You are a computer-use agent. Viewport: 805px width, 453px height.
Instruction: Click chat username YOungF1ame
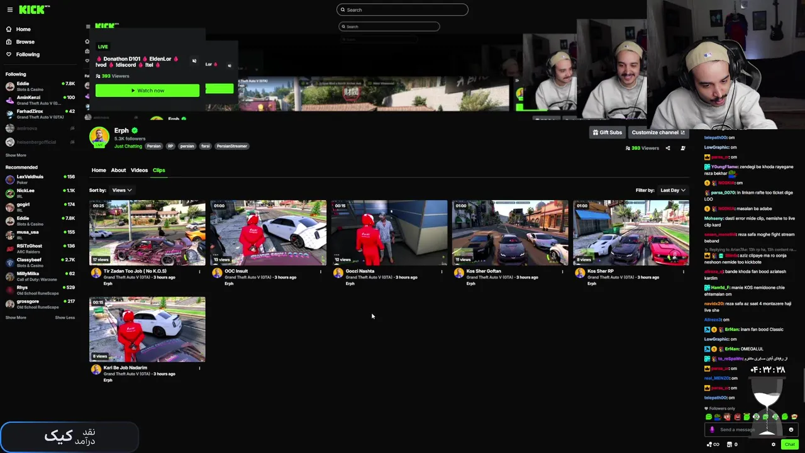(724, 167)
